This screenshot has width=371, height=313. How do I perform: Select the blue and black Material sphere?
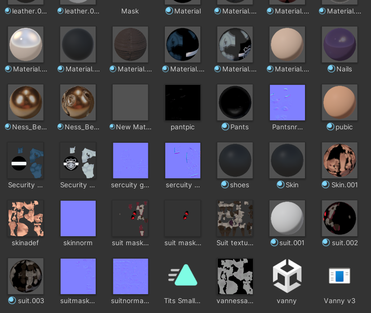(183, 44)
